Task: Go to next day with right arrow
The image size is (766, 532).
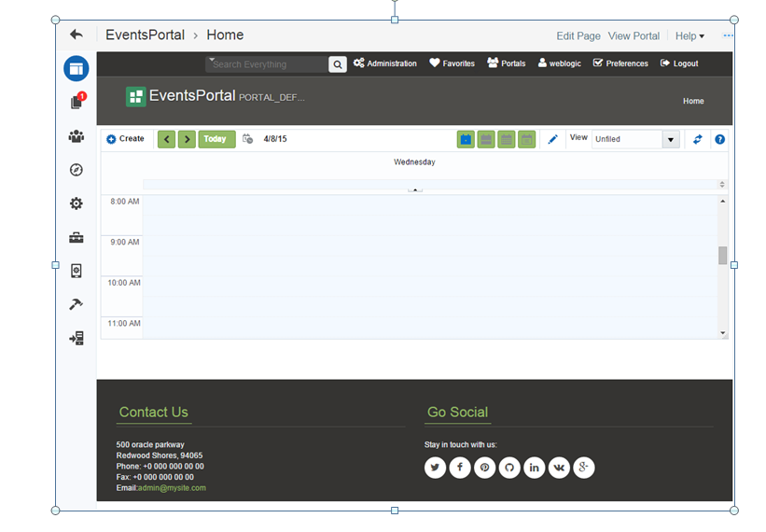Action: 188,139
